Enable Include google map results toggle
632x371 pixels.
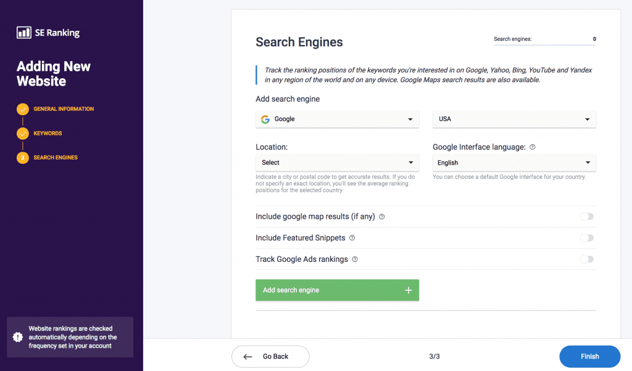[587, 216]
